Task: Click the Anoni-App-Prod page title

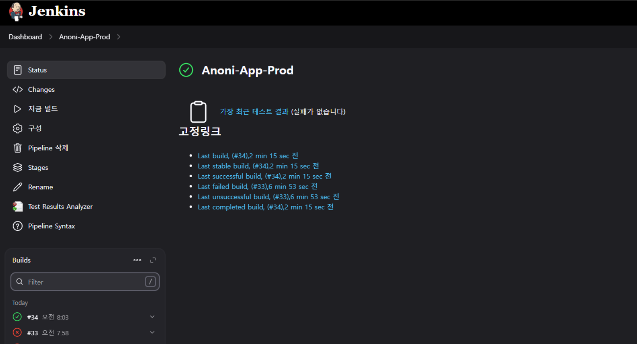Action: coord(247,70)
